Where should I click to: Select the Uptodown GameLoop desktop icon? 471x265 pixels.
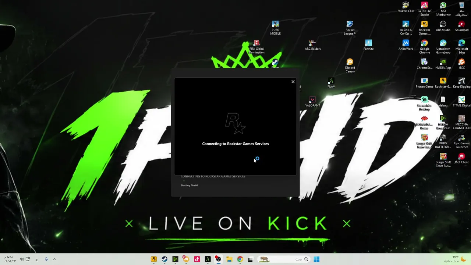point(443,47)
